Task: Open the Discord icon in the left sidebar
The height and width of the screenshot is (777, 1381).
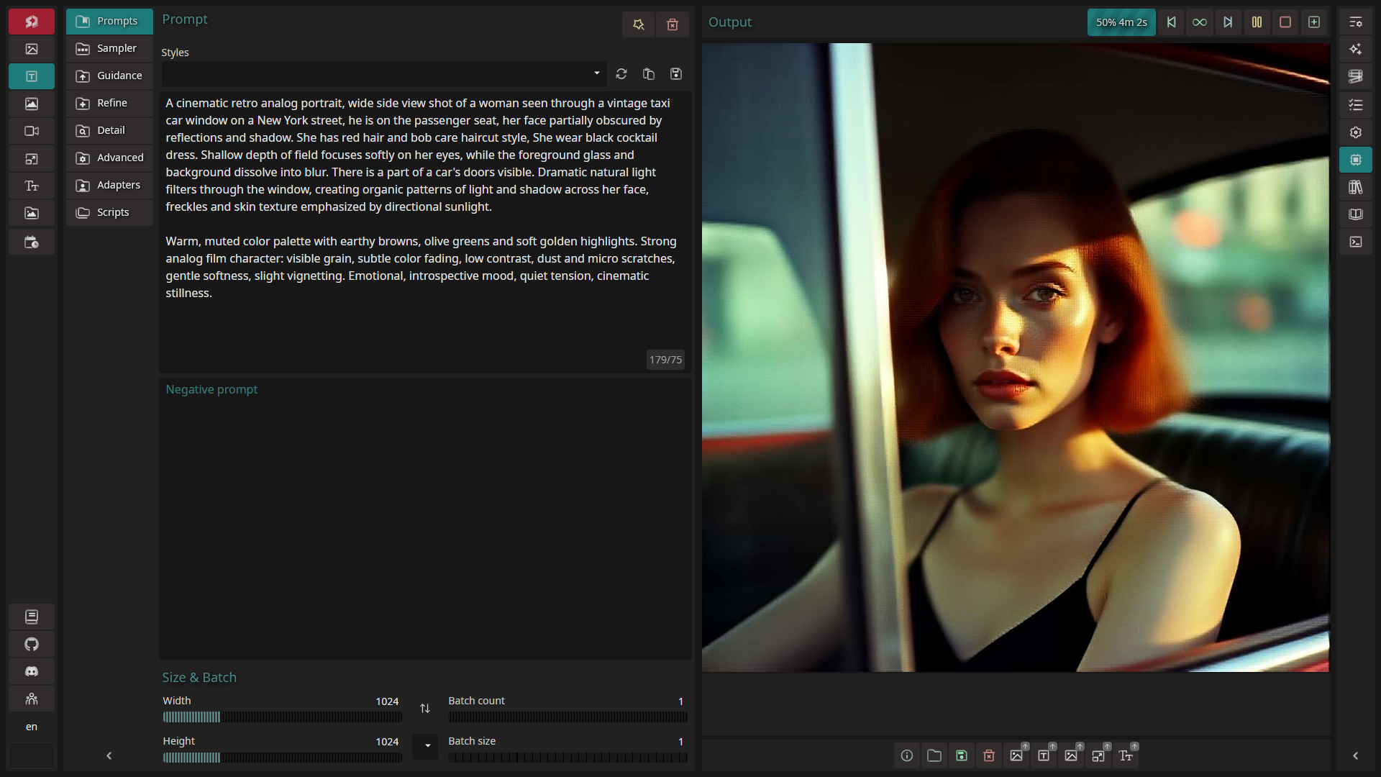Action: [x=32, y=671]
